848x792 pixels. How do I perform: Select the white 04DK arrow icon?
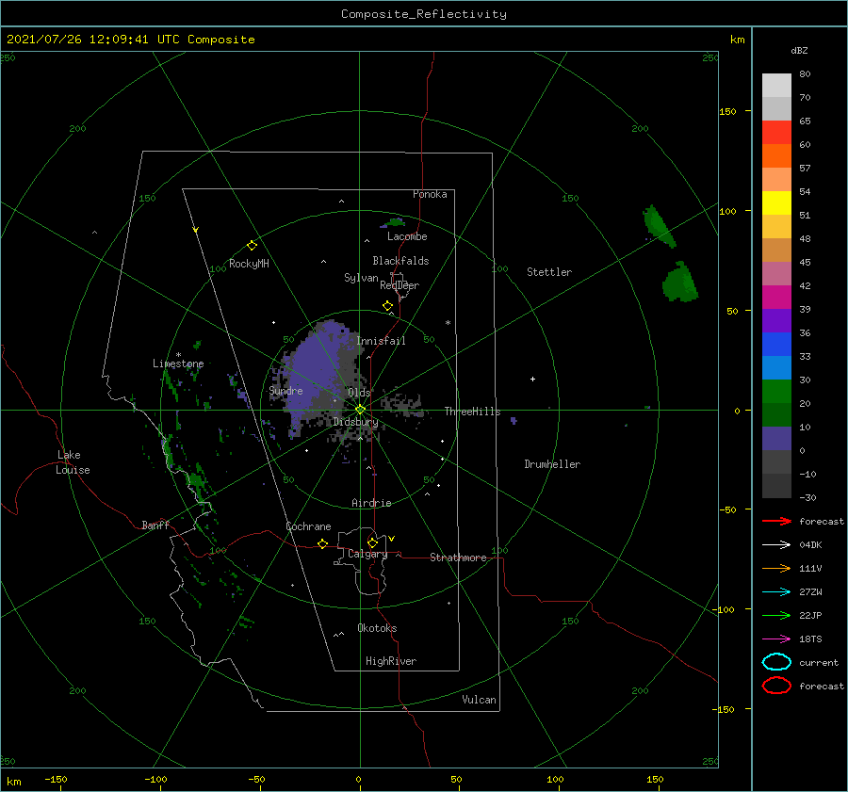[x=776, y=544]
